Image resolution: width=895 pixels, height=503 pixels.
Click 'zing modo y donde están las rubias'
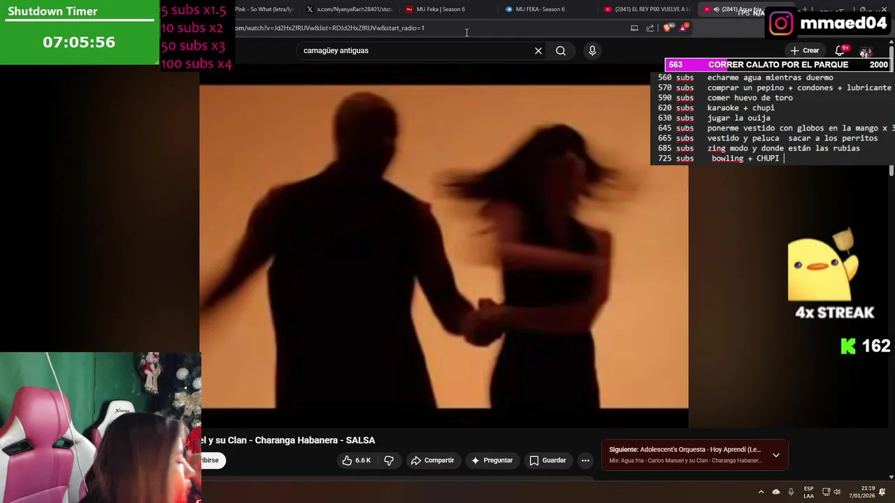783,148
